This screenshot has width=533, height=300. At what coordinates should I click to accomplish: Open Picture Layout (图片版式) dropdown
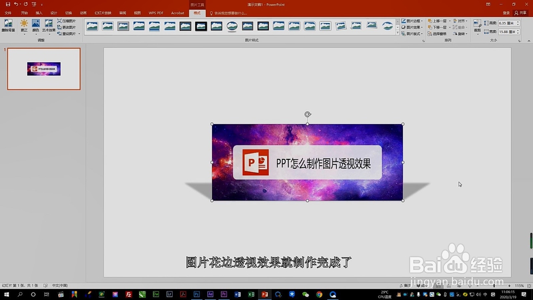coord(412,34)
